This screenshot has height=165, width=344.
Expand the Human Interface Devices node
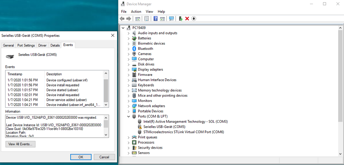128,80
